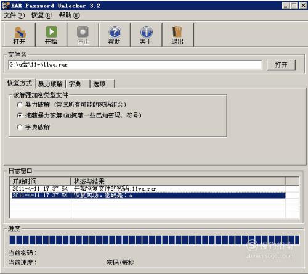This screenshot has height=274, width=308.
Task: Click the file name field containing 11wa.rar
Action: (x=135, y=65)
